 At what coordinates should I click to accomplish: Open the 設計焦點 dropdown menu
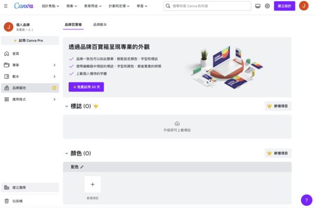point(50,6)
